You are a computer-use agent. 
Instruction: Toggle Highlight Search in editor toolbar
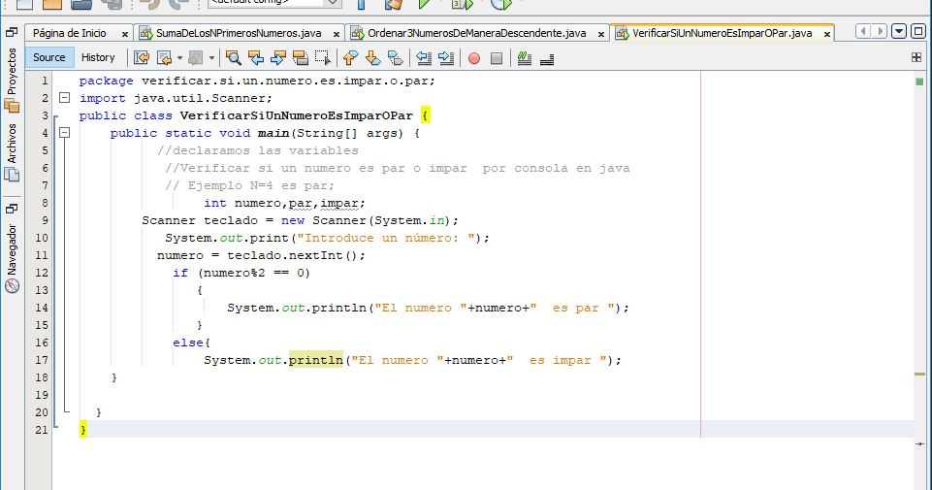pos(301,57)
